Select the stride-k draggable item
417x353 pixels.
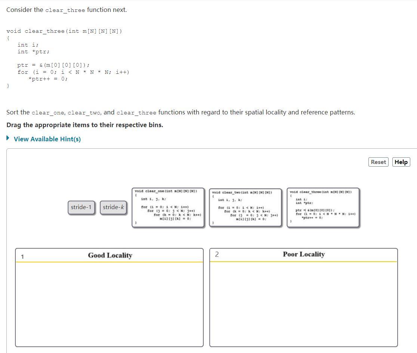pyautogui.click(x=113, y=207)
